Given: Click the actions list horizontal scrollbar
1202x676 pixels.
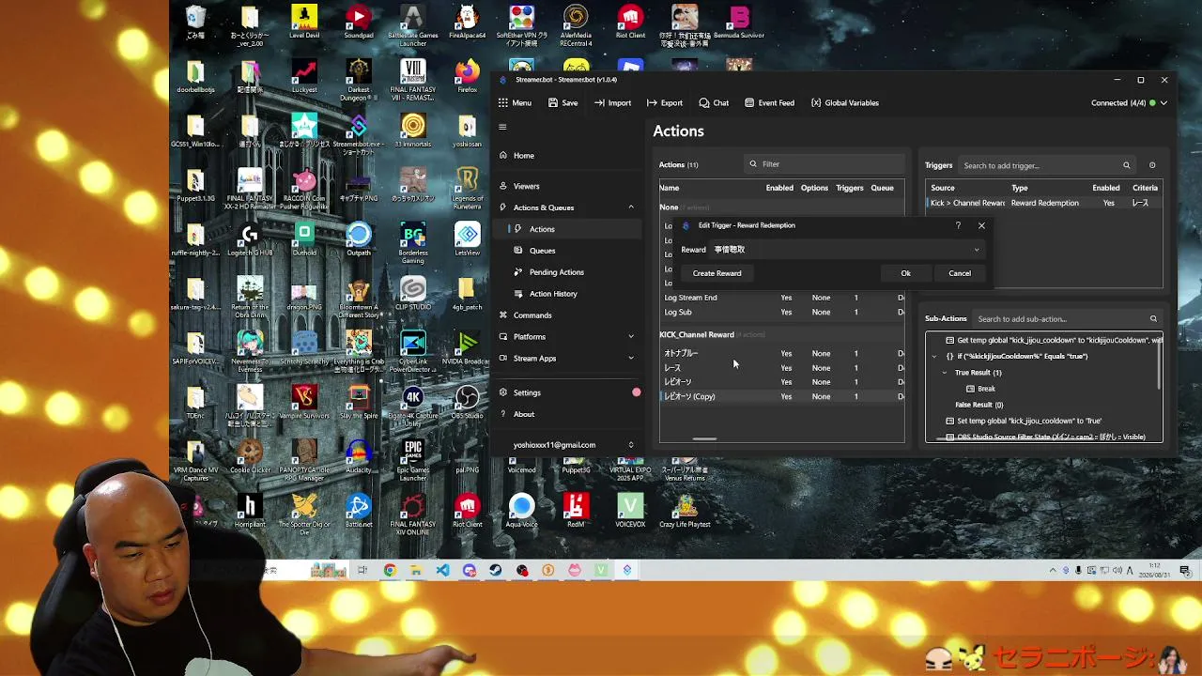Looking at the screenshot, I should click(x=704, y=438).
